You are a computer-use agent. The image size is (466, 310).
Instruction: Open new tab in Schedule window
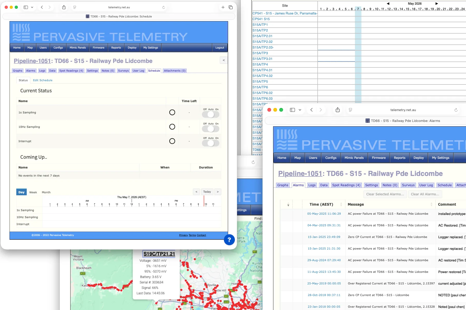point(223,7)
